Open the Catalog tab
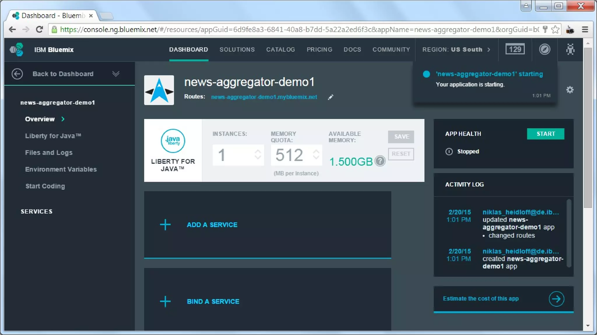 280,49
